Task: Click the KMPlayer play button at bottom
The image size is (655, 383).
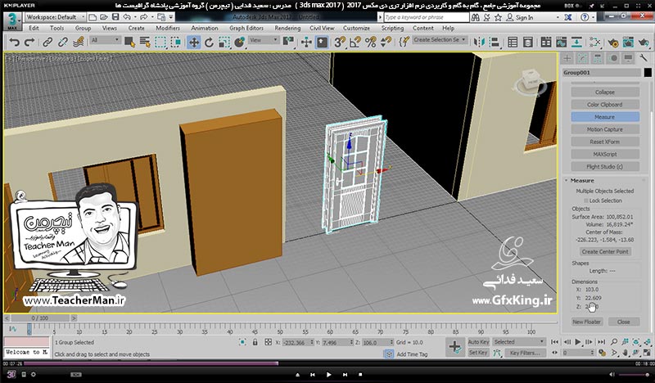Action: (x=328, y=375)
